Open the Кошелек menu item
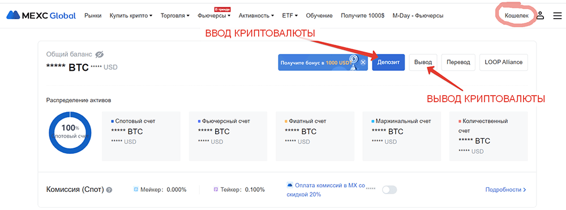The width and height of the screenshot is (566, 210). click(517, 15)
